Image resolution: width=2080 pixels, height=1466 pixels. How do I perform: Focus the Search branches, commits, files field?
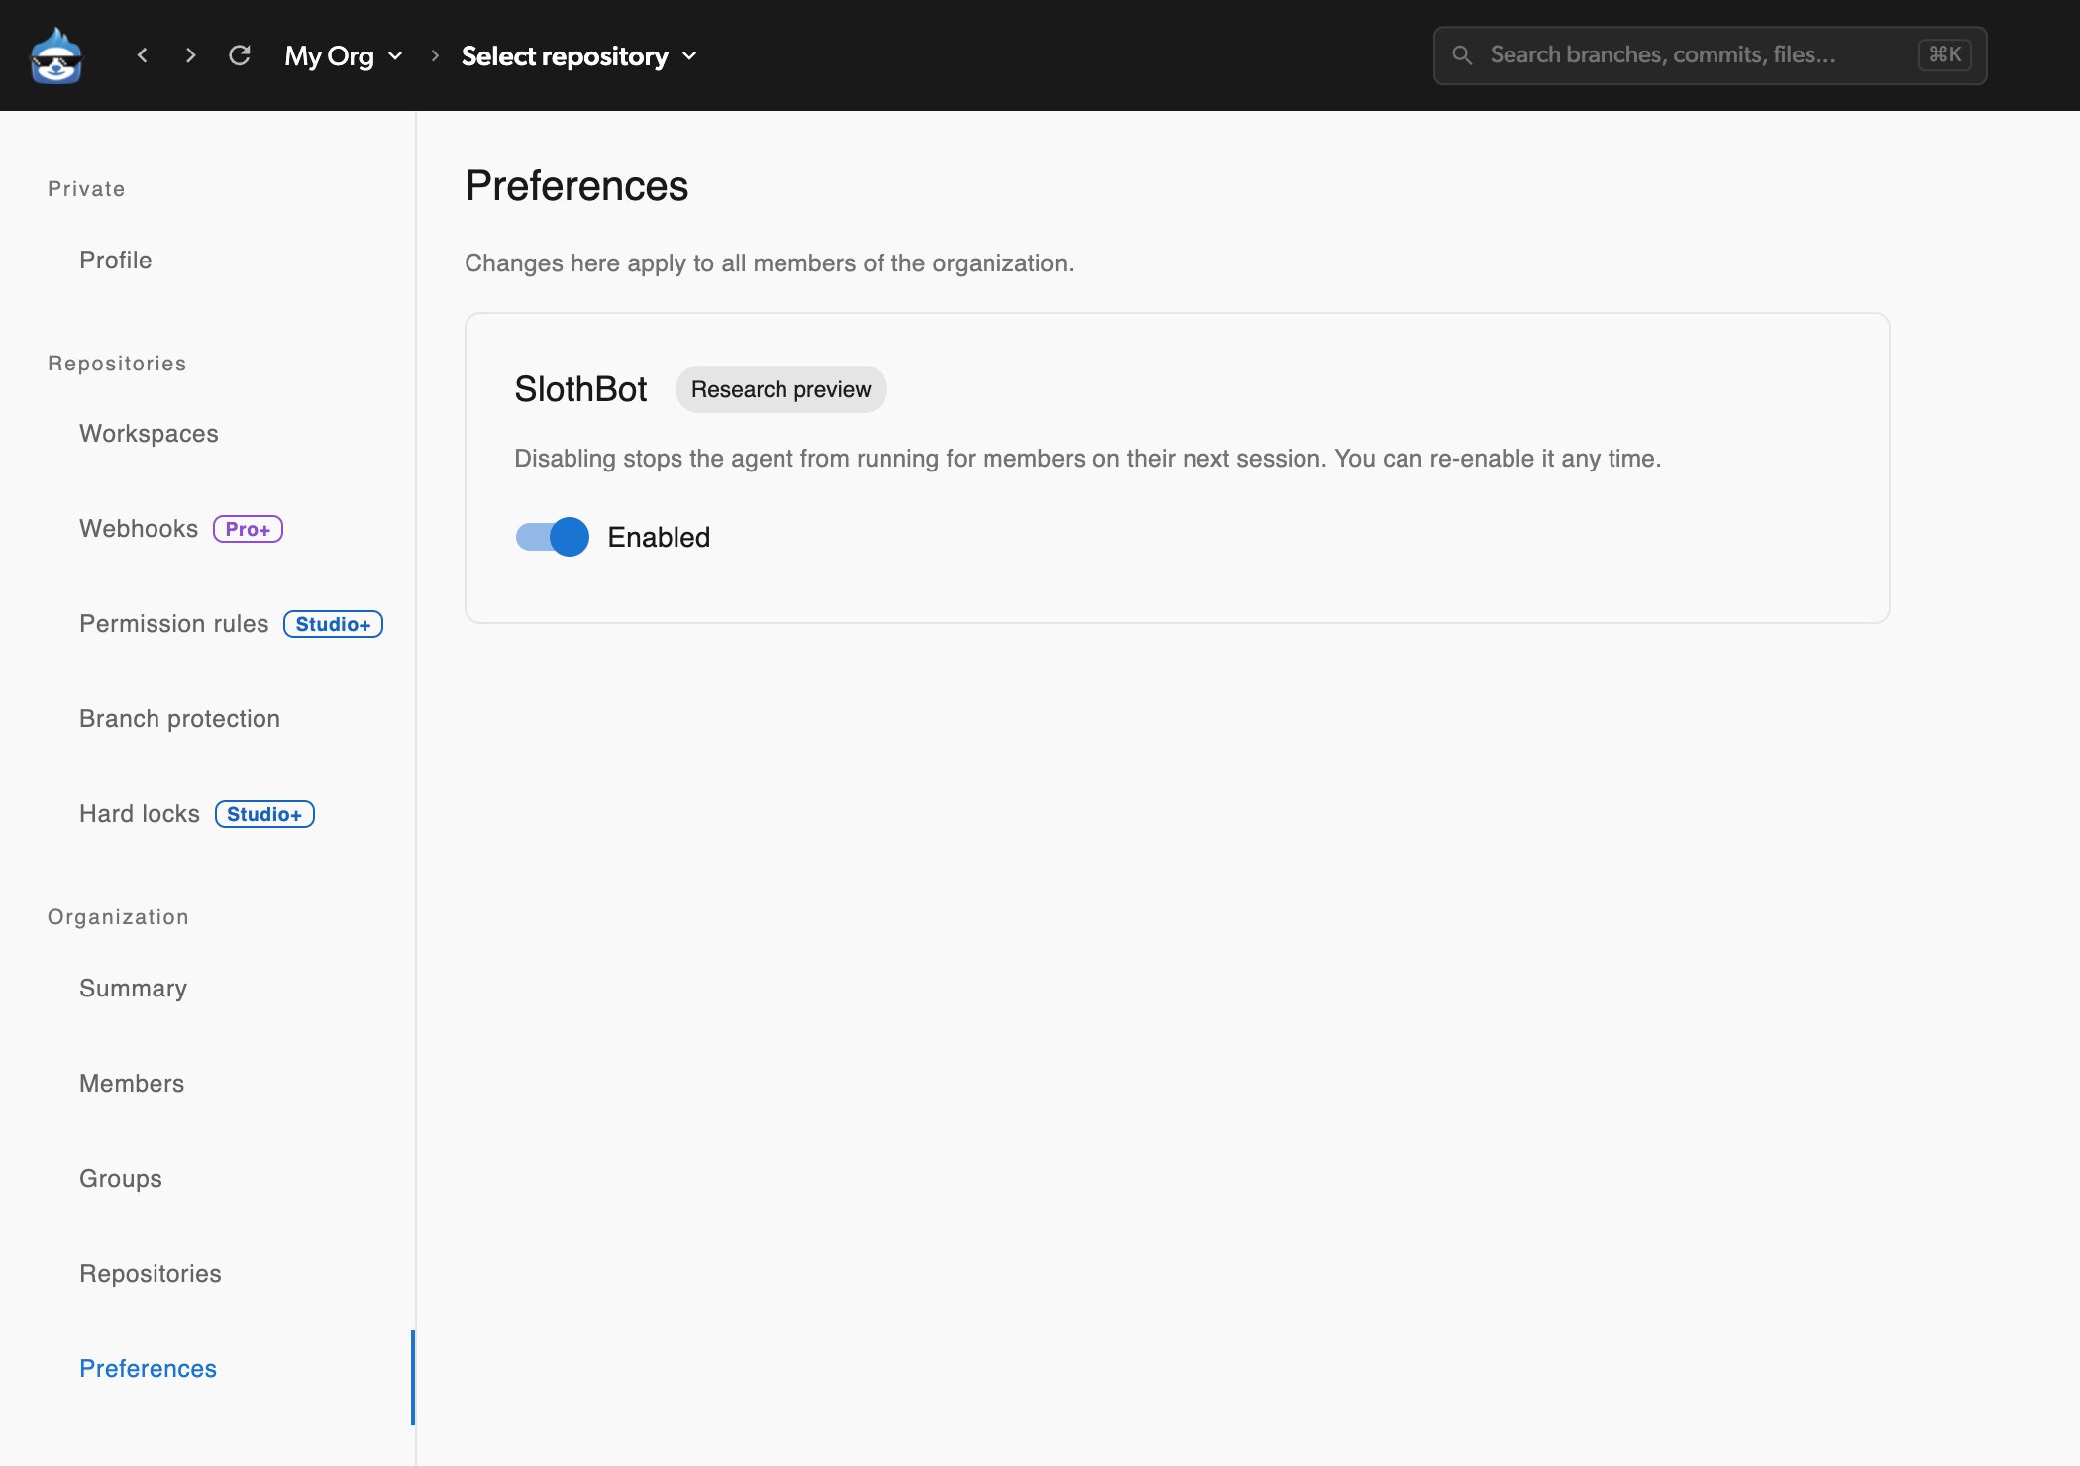coord(1710,55)
